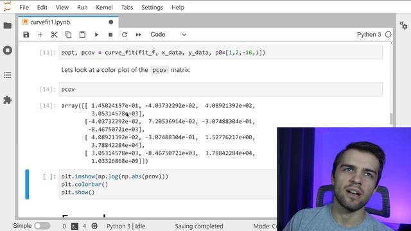
Task: Restart kernel and run all cells
Action: pyautogui.click(x=139, y=35)
